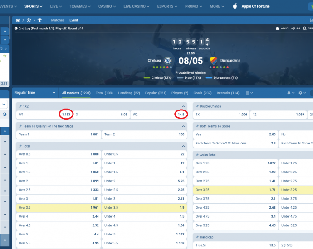Open the Djurgardens team link
The height and width of the screenshot is (249, 313).
(230, 60)
